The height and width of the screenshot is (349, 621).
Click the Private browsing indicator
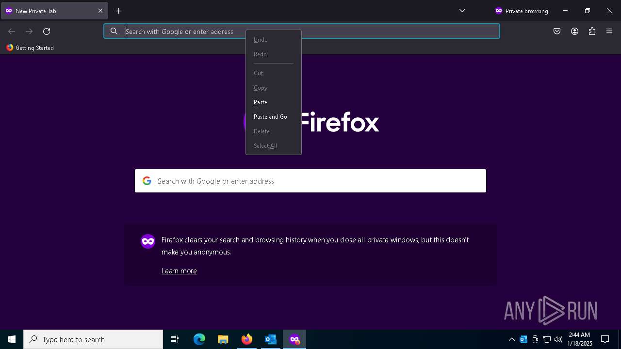[x=522, y=11]
